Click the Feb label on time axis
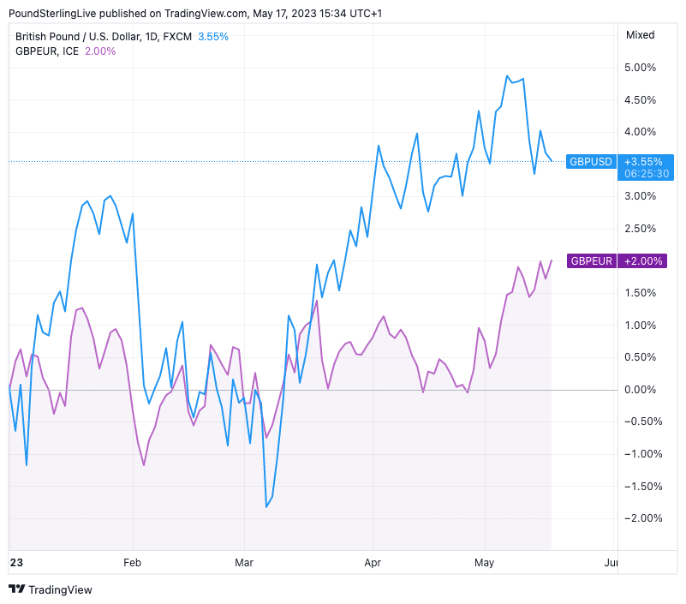This screenshot has height=604, width=686. point(133,563)
